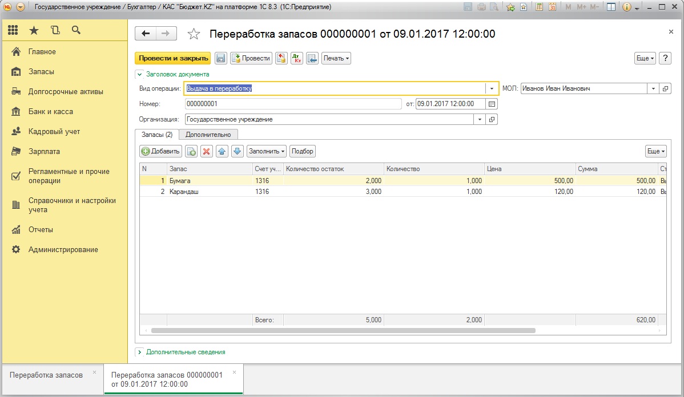This screenshot has height=397, width=684.
Task: Toggle the panel layout icon in the title bar
Action: click(x=611, y=7)
